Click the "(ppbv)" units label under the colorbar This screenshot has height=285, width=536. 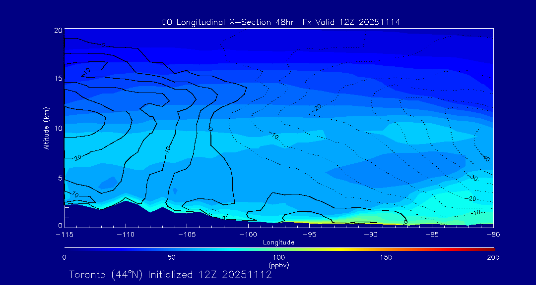click(x=279, y=265)
